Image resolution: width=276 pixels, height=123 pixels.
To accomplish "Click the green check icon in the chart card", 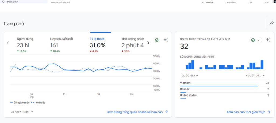I will coord(157,40).
